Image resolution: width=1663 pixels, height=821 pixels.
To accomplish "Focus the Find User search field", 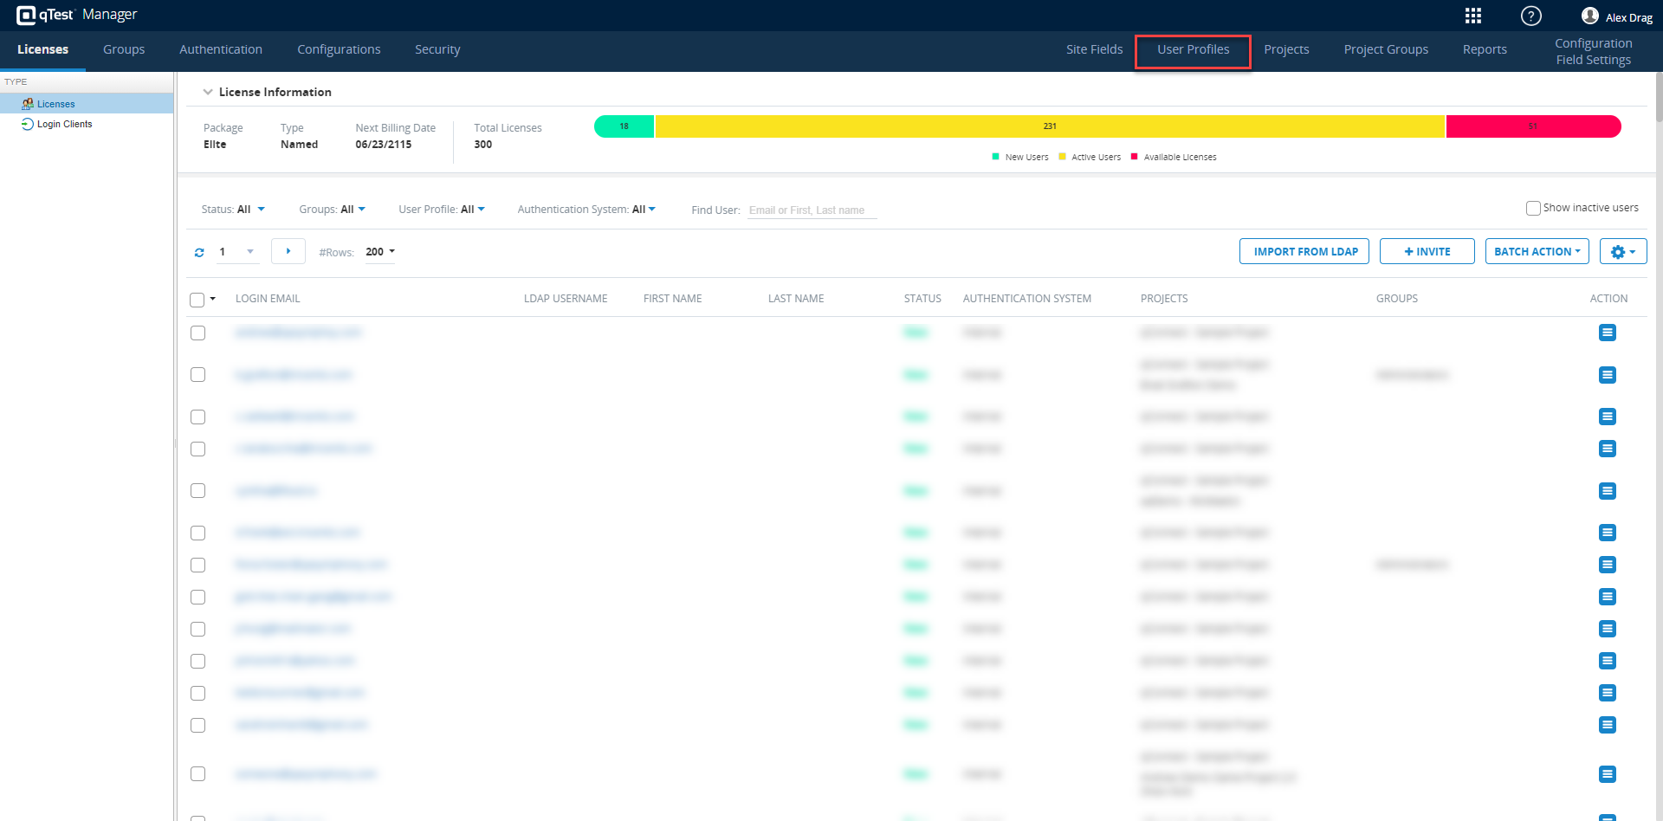I will pos(812,210).
